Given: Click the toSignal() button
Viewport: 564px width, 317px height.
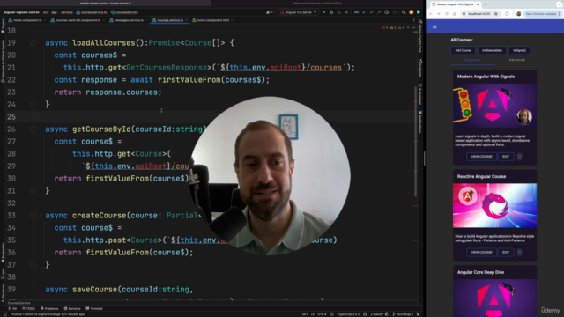Looking at the screenshot, I should 519,50.
